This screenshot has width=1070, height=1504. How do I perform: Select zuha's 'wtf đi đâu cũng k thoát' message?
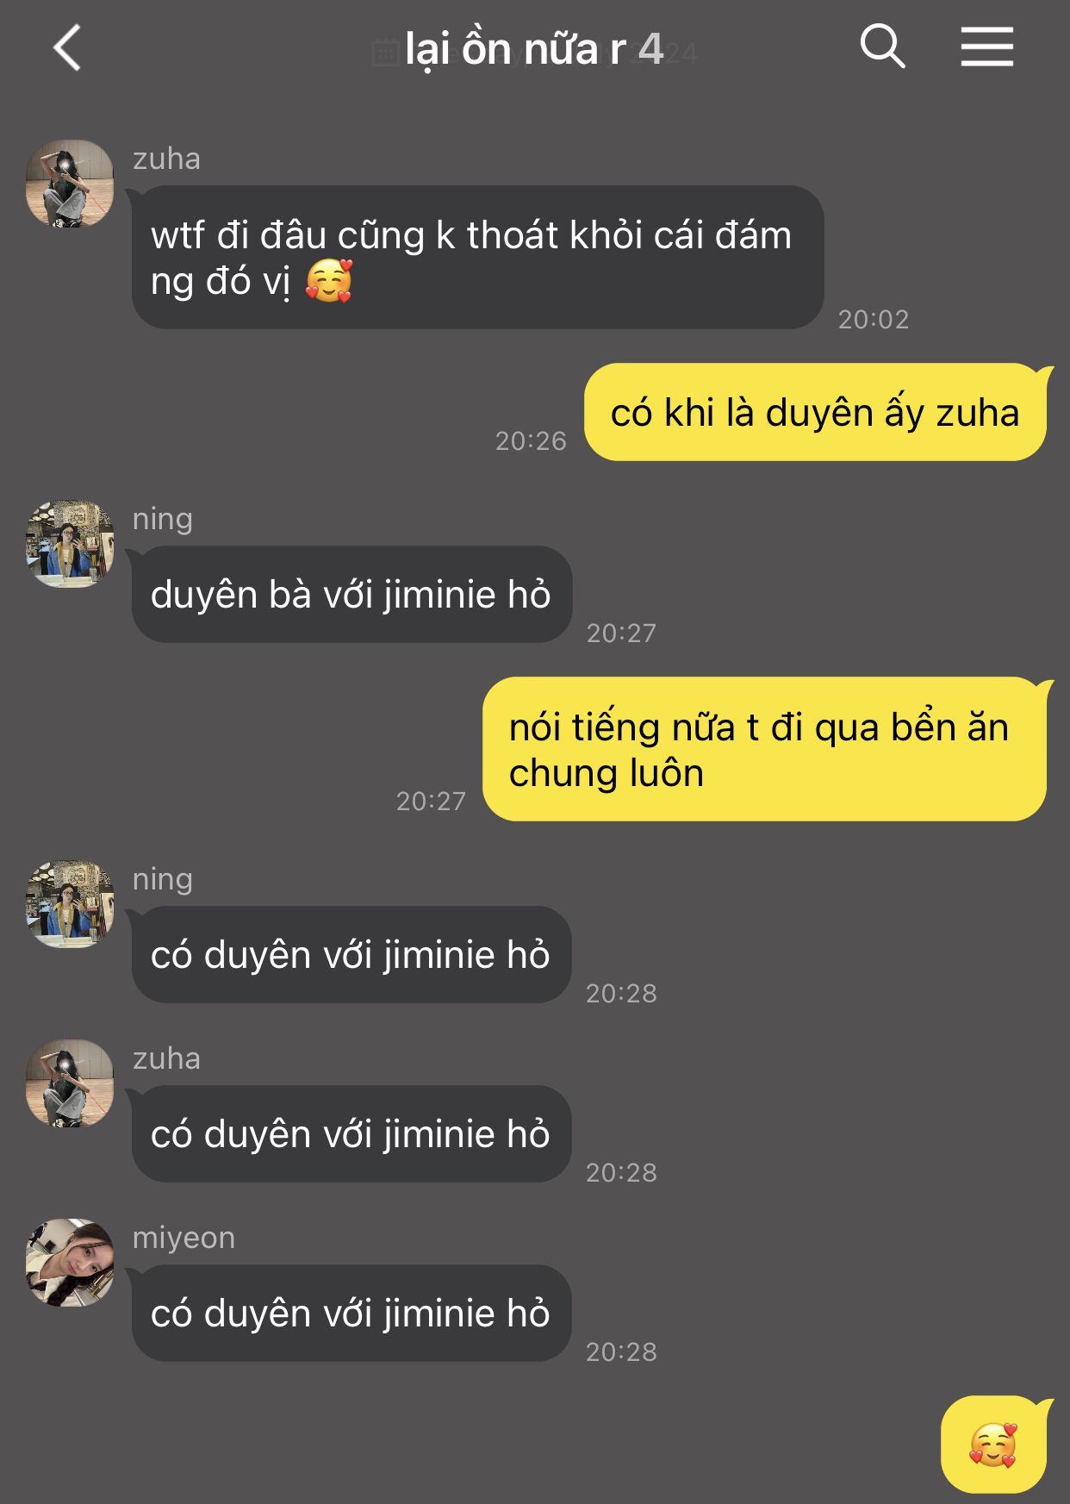click(x=478, y=258)
